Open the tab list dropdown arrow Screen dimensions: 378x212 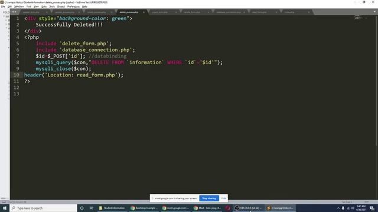tap(374, 12)
